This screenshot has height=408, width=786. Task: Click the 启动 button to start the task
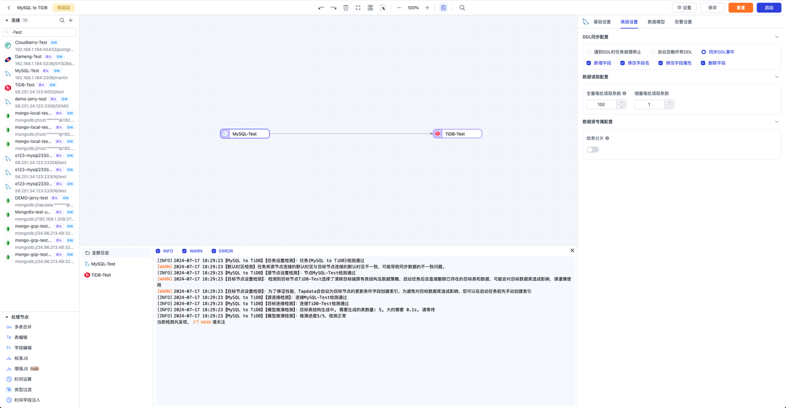click(768, 7)
